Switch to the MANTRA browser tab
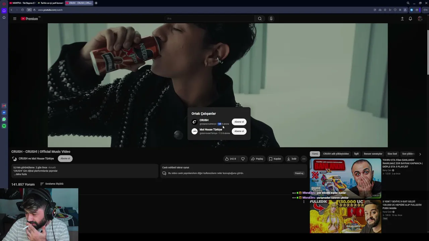The image size is (429, 241). tap(22, 3)
